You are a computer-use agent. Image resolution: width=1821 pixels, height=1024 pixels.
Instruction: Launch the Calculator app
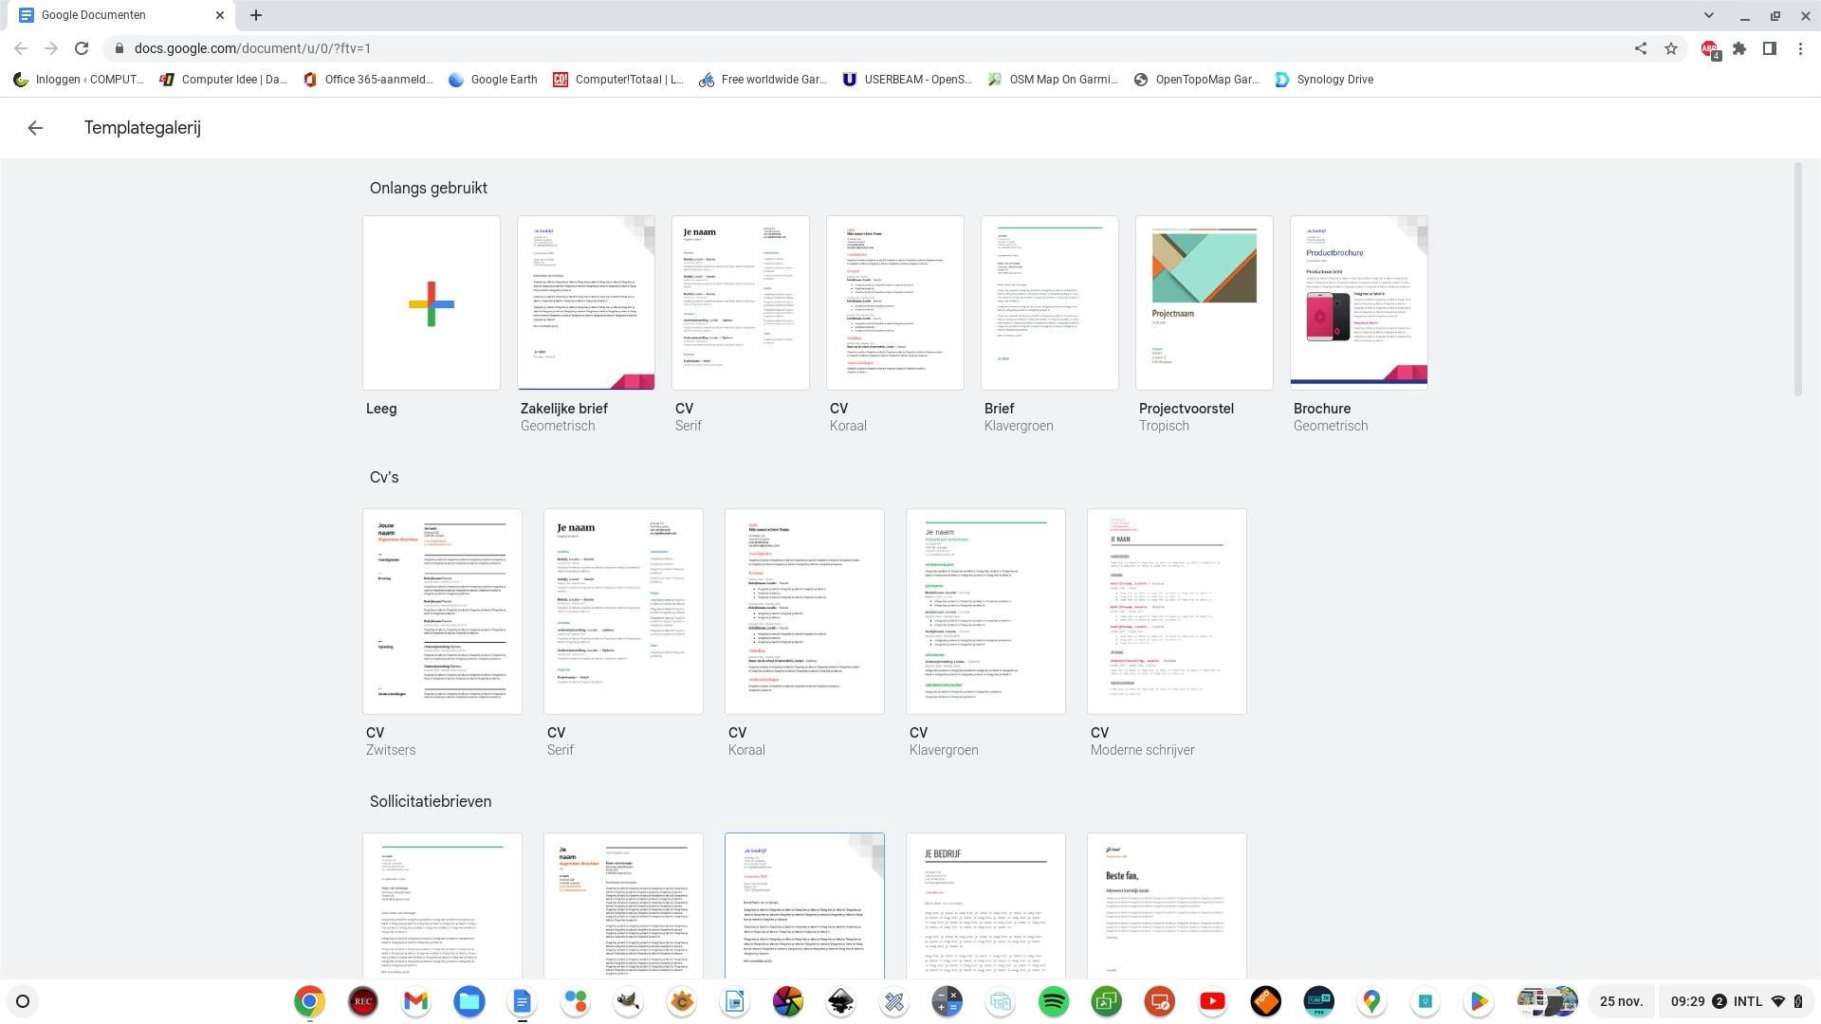pos(947,1001)
